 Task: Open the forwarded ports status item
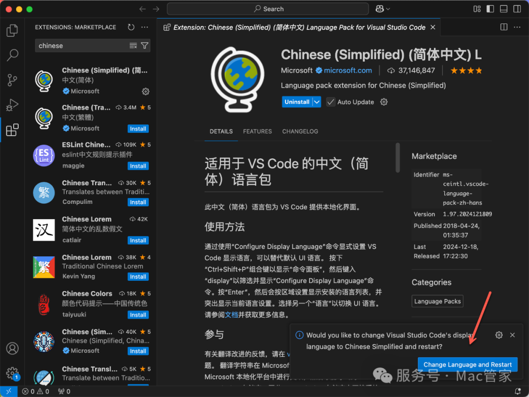[64, 391]
